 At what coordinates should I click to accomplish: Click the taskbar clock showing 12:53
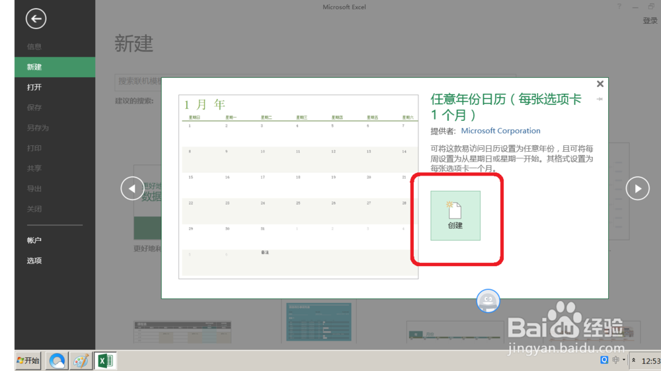pyautogui.click(x=650, y=361)
